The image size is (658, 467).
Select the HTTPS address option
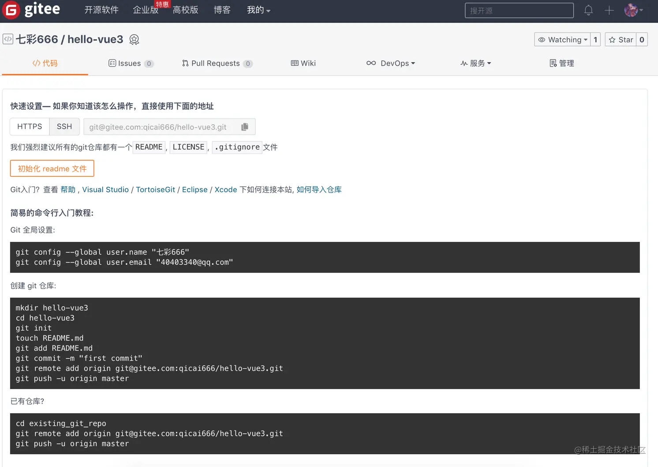pos(30,126)
